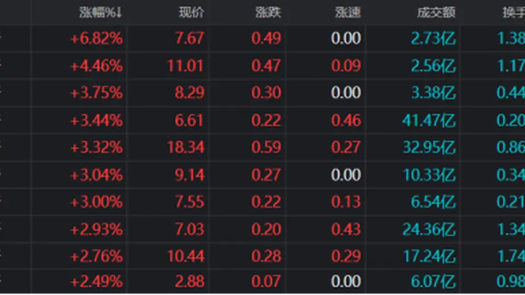Click the 成交额 value 24.36亿

click(429, 229)
